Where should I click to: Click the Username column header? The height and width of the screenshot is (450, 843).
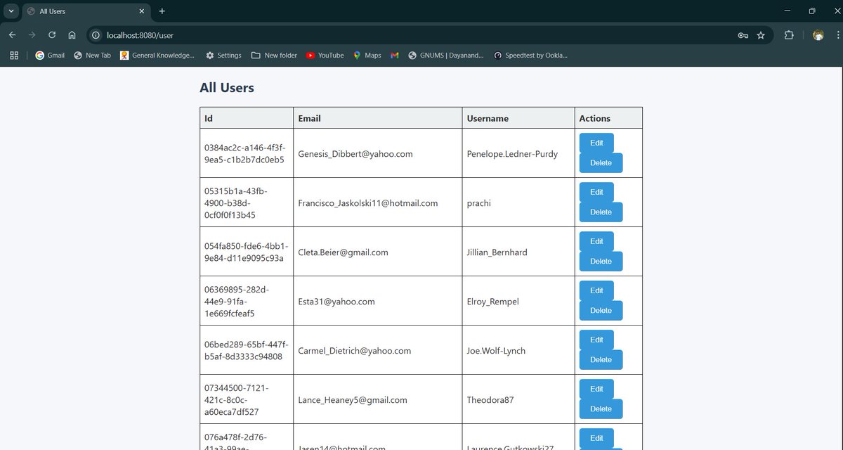click(518, 118)
